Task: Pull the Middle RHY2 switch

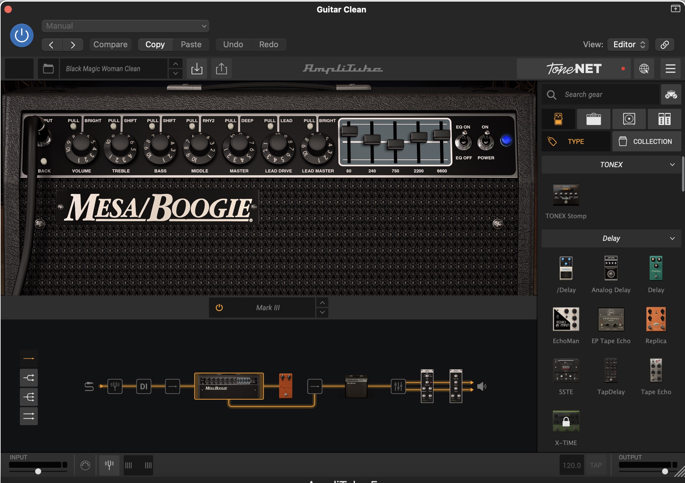Action: (192, 126)
